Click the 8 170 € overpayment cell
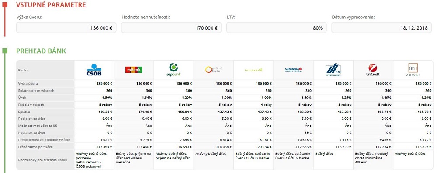The image size is (437, 173). [413, 140]
